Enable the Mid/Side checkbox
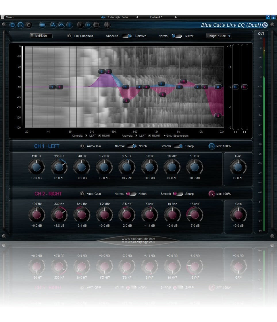Viewport: 277px width, 322px height. [32, 36]
